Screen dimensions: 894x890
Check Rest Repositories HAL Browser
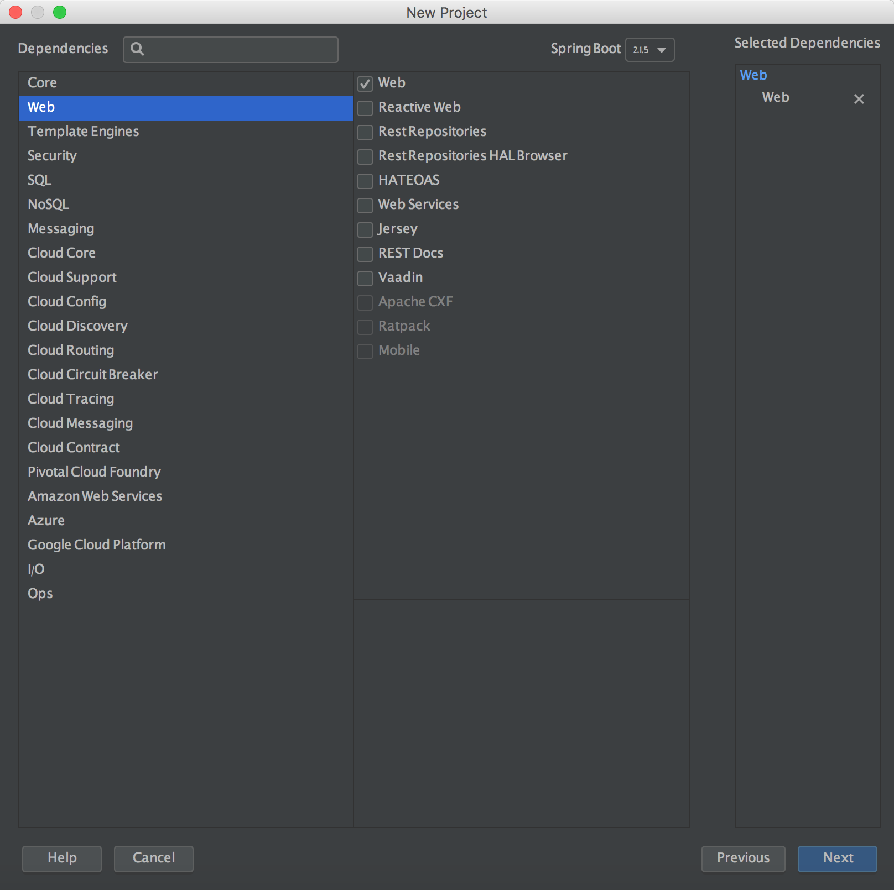[x=365, y=156]
